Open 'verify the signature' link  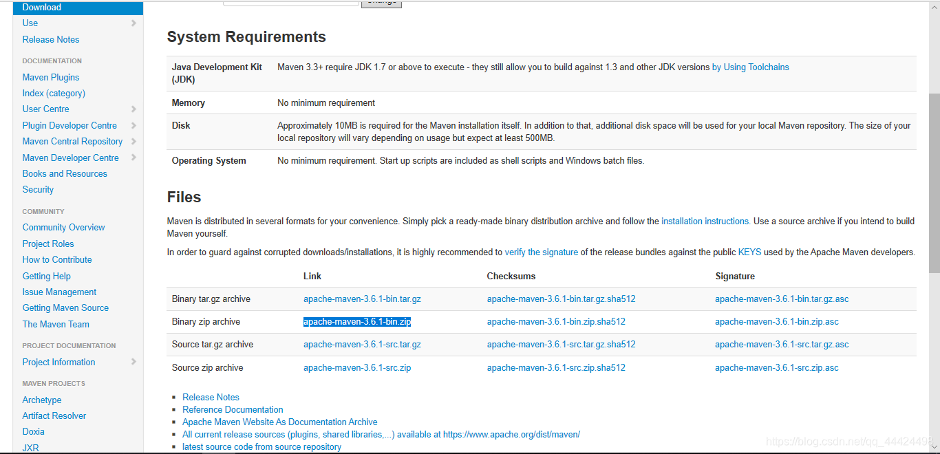pos(542,252)
